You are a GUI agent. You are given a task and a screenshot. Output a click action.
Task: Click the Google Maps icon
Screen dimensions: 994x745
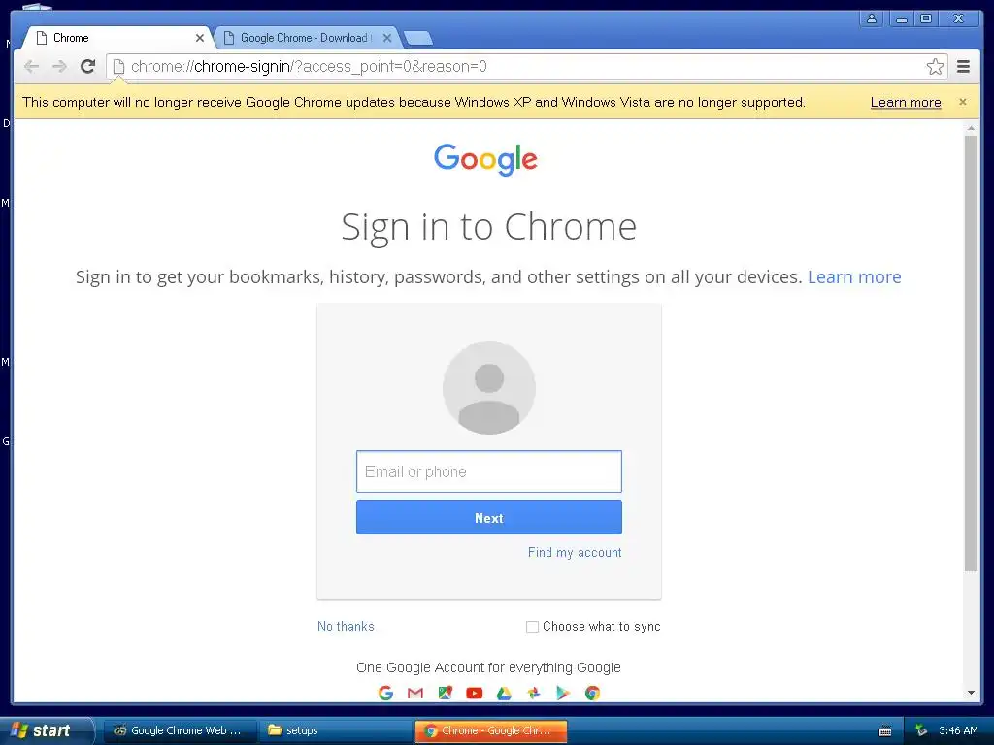445,693
